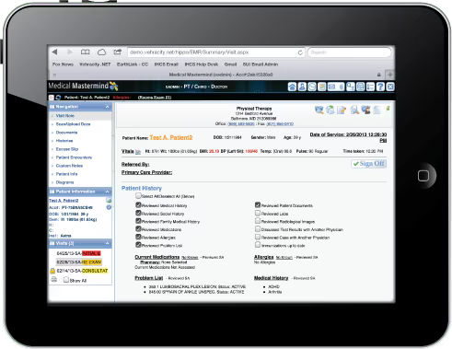Viewport: 452px width, 349px height.
Task: Open Visit Note in Navigation
Action: click(65, 116)
